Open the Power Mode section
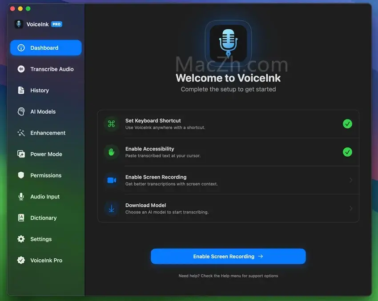Screen dimensions: 378x301 click(46, 154)
